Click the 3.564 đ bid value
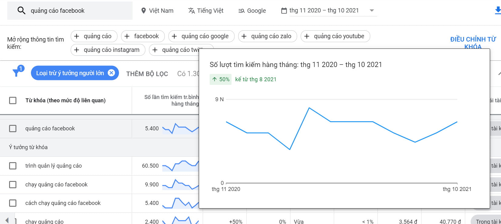This screenshot has width=501, height=224. coord(408,222)
